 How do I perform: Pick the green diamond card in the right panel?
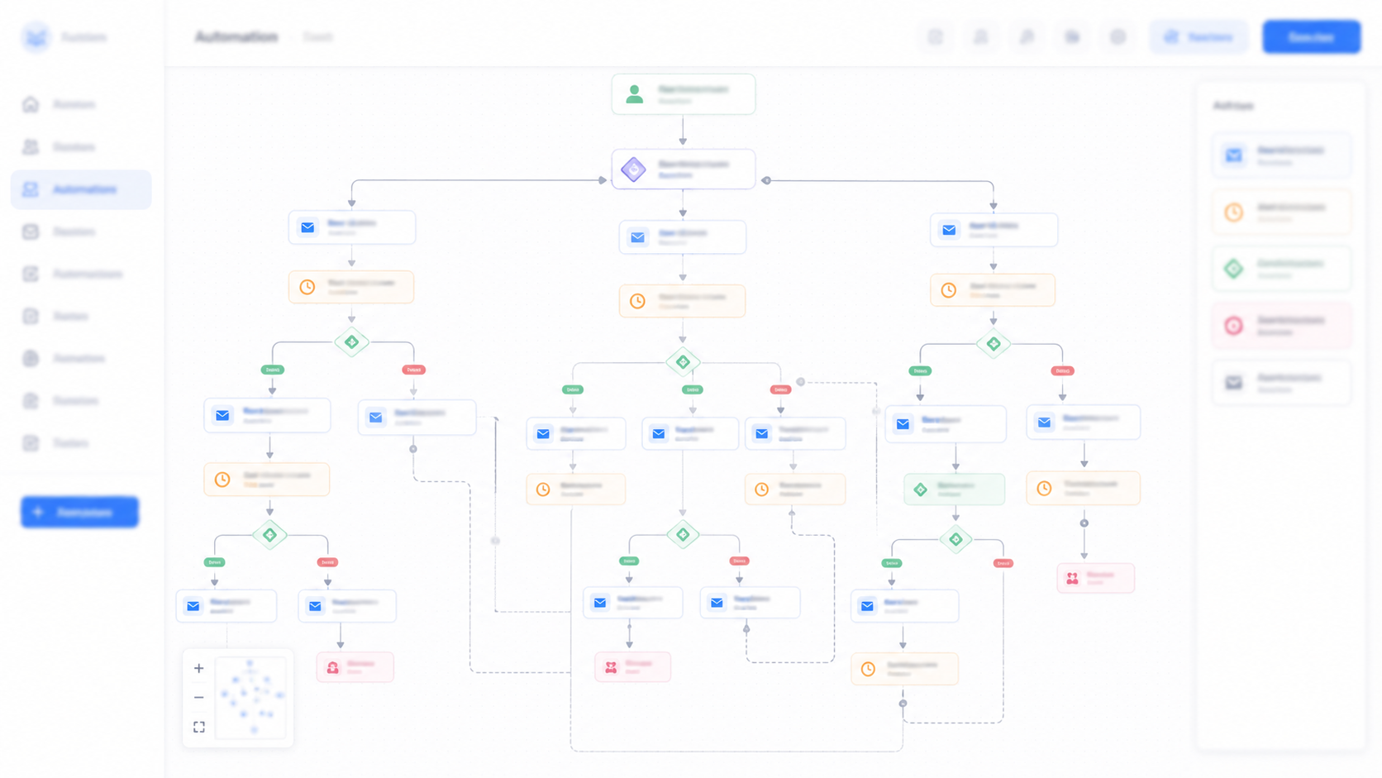pos(1281,269)
